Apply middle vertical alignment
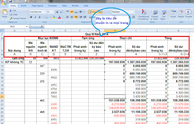The height and width of the screenshot is (124, 194). [72, 12]
